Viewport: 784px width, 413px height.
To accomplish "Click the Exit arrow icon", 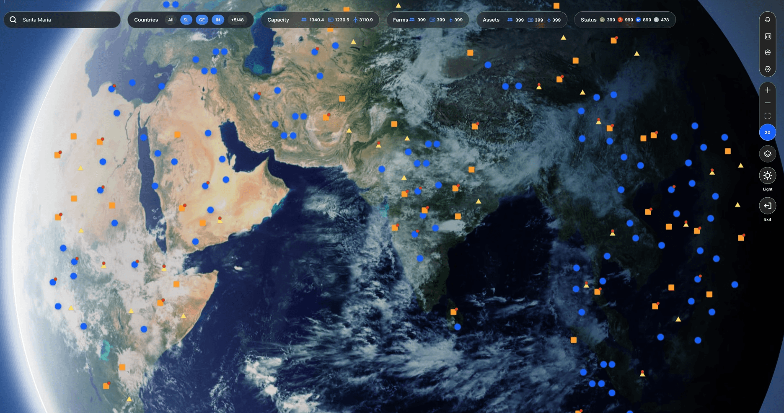I will (x=768, y=206).
